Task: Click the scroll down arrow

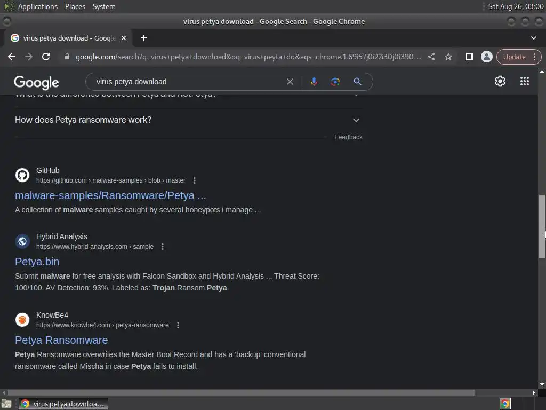Action: [x=542, y=384]
